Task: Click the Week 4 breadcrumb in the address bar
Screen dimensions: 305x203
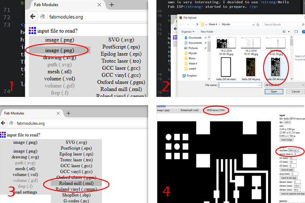Action: 213,24
